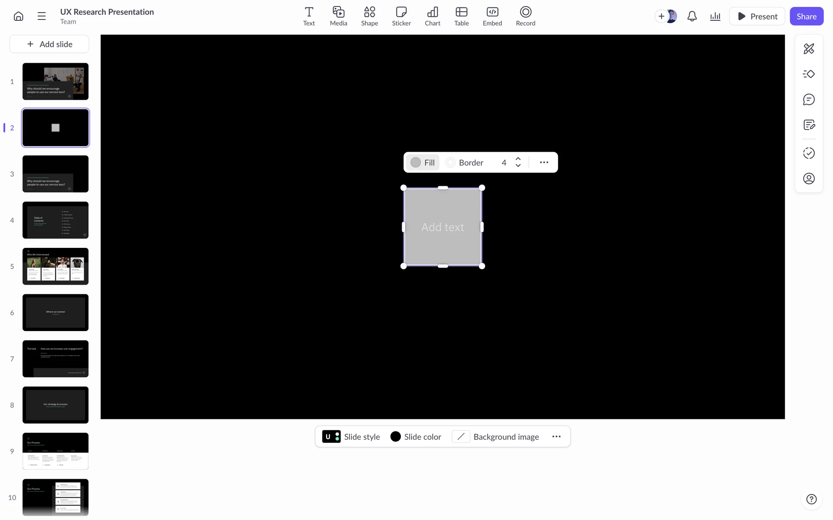The height and width of the screenshot is (520, 833).
Task: Increase border width with up arrow
Action: (x=518, y=159)
